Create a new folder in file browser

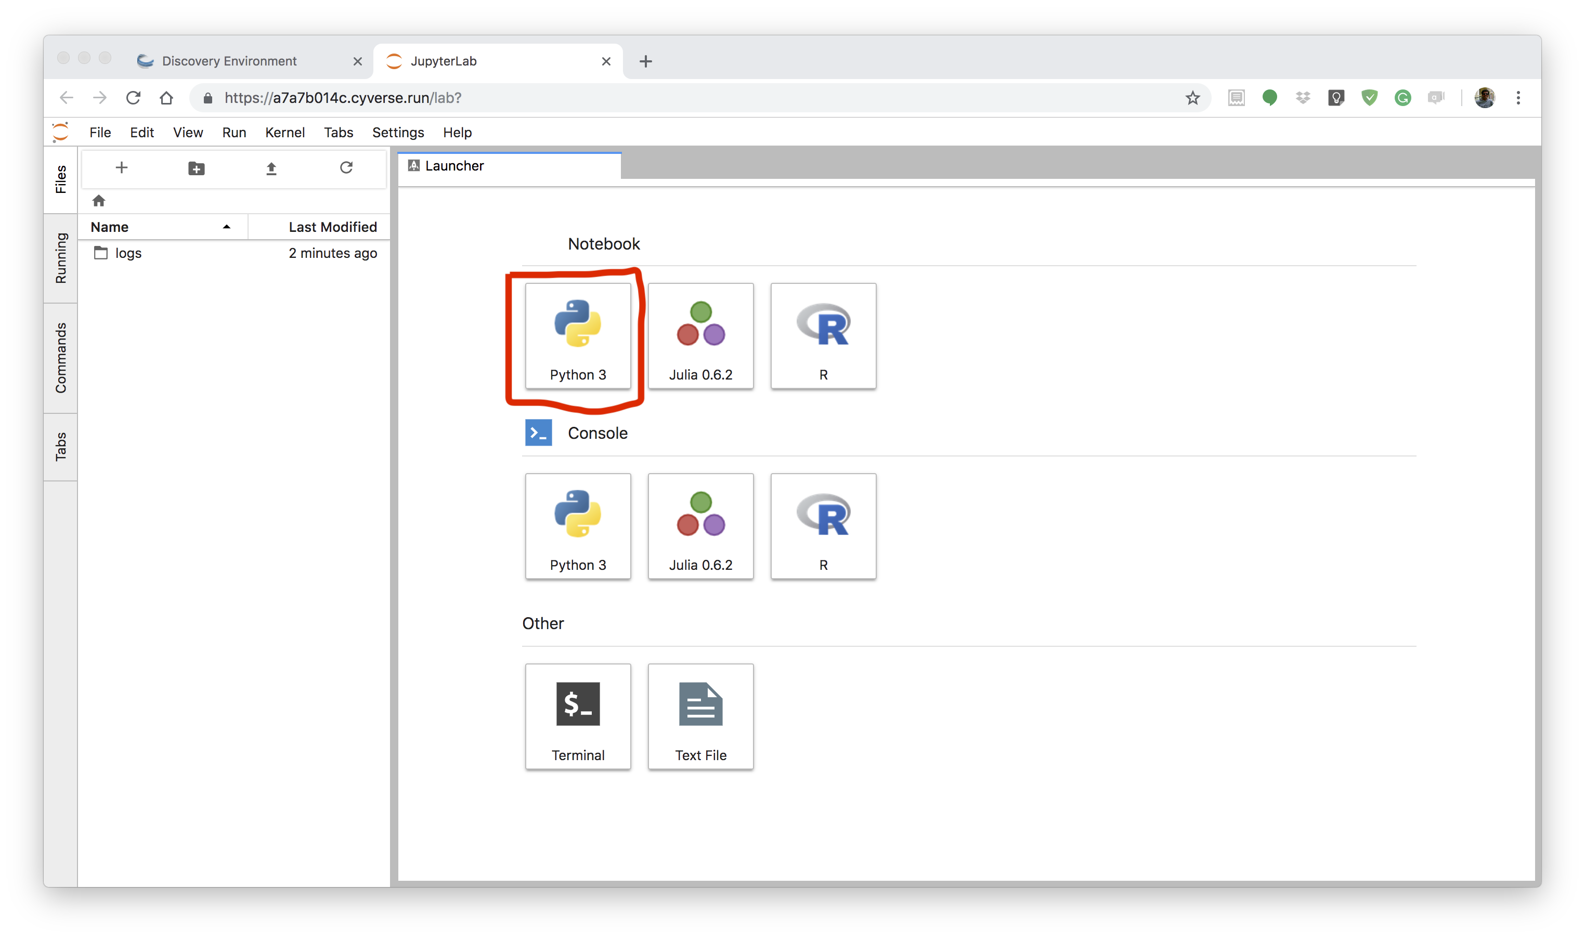click(196, 167)
